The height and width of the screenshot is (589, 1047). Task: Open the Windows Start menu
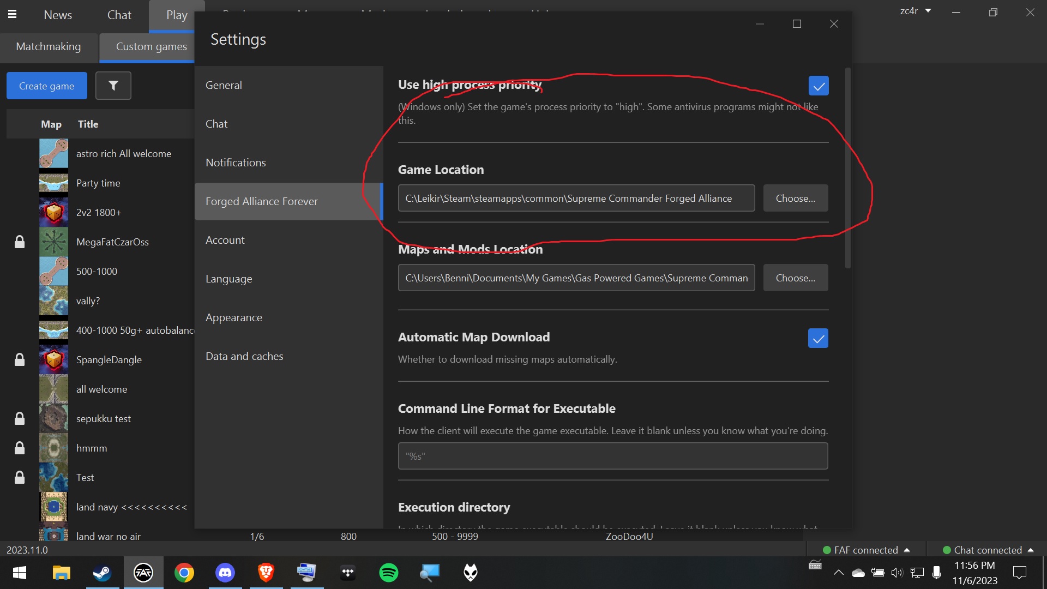coord(20,573)
